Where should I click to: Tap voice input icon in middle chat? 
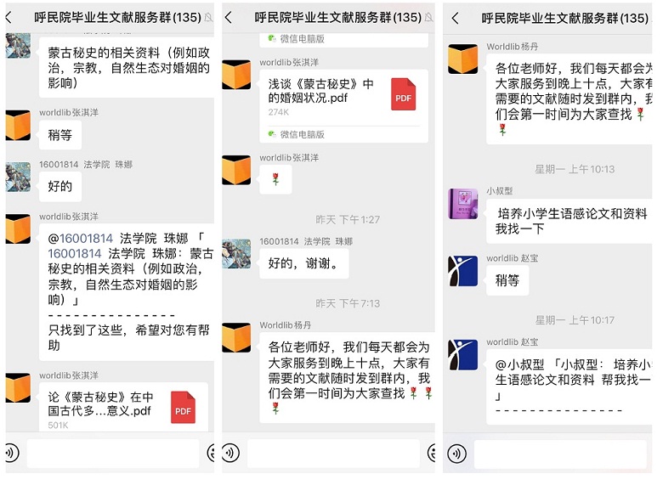pos(231,453)
